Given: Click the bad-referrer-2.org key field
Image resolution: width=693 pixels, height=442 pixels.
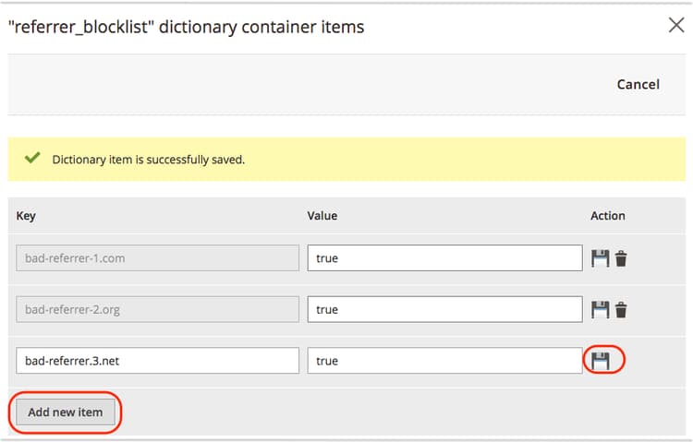Looking at the screenshot, I should [157, 310].
